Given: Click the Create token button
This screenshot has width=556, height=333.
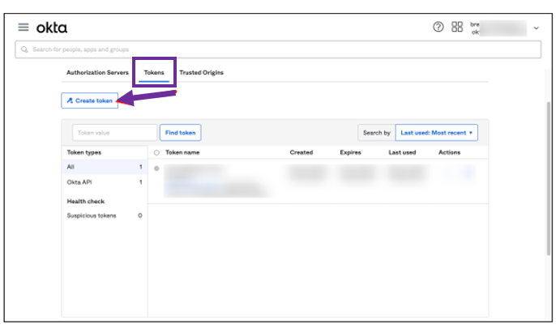Looking at the screenshot, I should pos(90,100).
